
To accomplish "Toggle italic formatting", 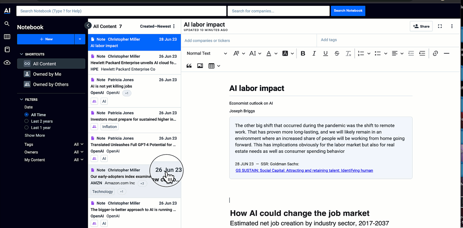I will 314,53.
